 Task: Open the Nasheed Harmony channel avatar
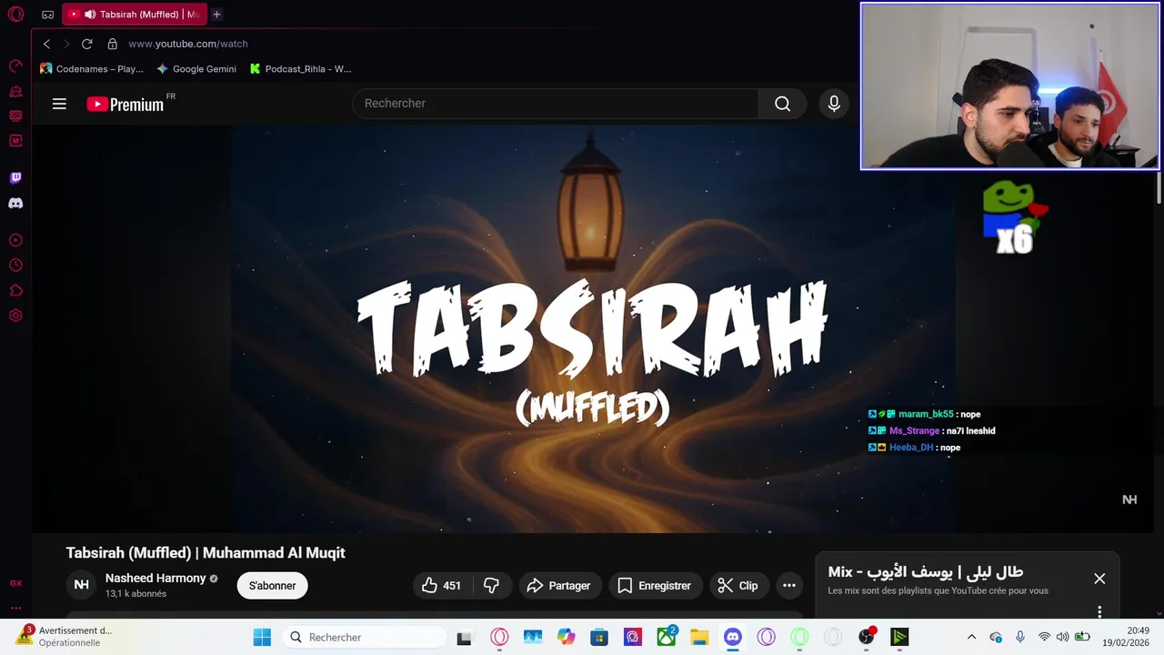tap(81, 585)
